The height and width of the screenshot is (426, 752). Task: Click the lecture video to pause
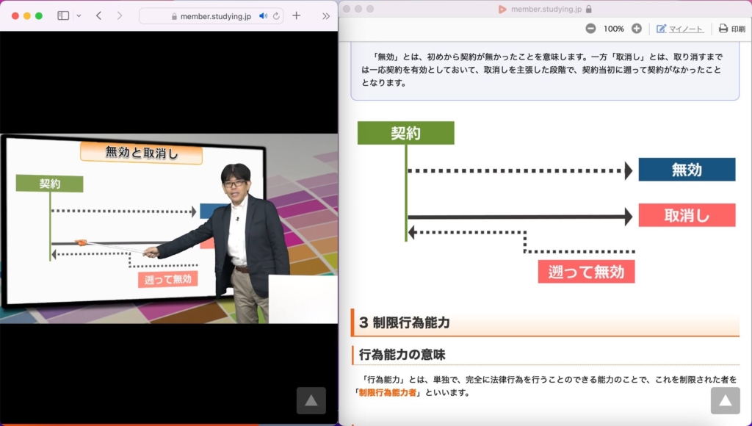[169, 228]
